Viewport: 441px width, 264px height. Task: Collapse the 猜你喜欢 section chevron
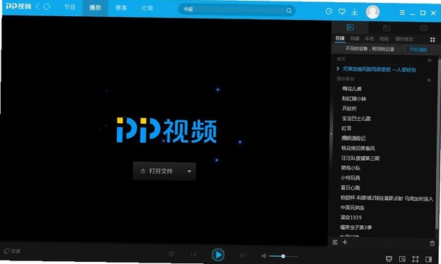point(429,80)
